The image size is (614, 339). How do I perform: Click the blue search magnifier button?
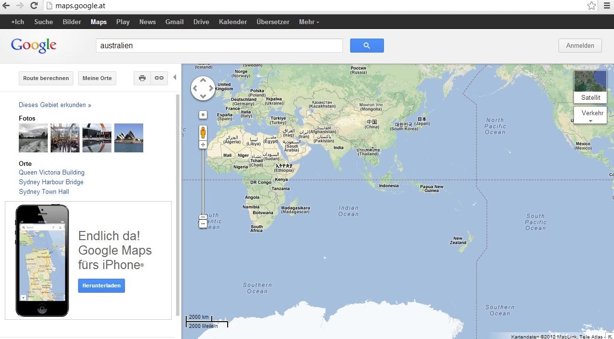point(367,45)
